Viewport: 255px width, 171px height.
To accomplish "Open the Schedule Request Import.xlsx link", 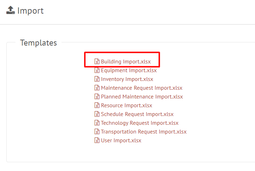I will tap(137, 114).
